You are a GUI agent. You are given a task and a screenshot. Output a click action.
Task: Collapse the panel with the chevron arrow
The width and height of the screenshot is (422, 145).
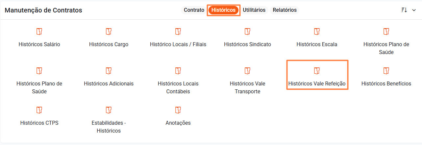click(x=414, y=10)
